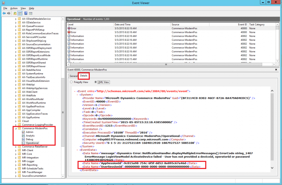Sort by the Date and Time column header

pyautogui.click(x=142, y=25)
